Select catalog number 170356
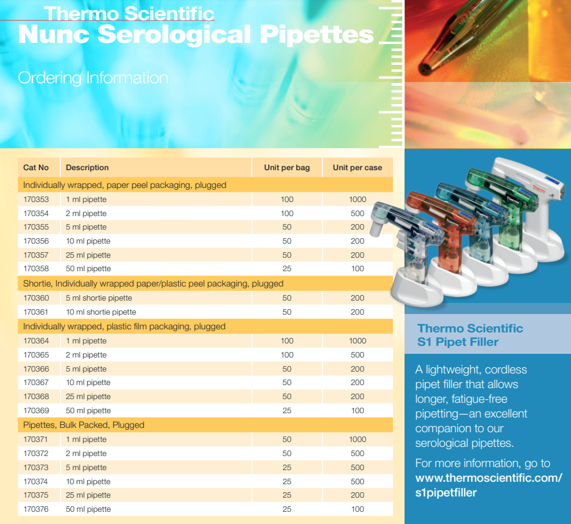 click(36, 241)
